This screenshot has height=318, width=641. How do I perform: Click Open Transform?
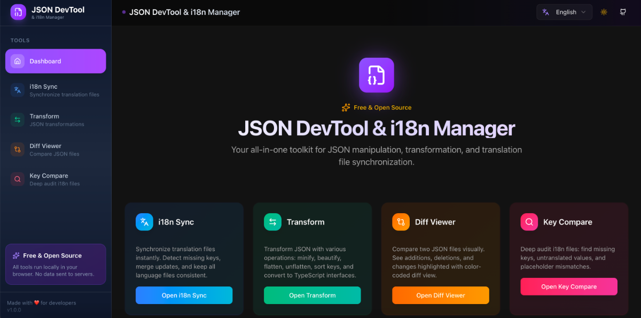pos(312,295)
